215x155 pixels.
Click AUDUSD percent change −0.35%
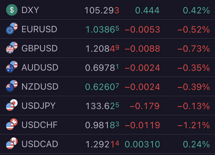[x=194, y=68]
